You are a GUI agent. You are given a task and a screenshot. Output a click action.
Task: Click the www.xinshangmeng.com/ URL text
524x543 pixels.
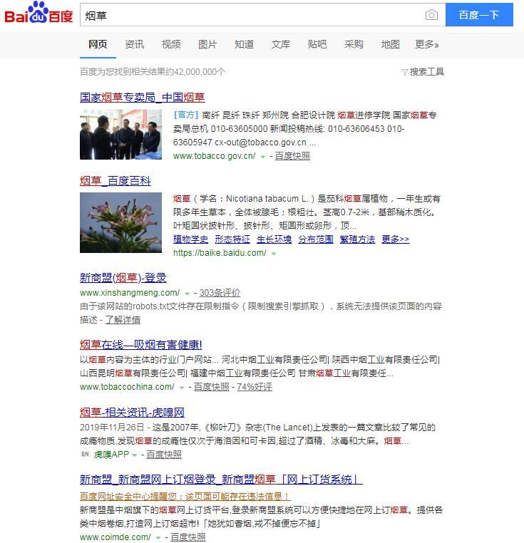click(130, 293)
